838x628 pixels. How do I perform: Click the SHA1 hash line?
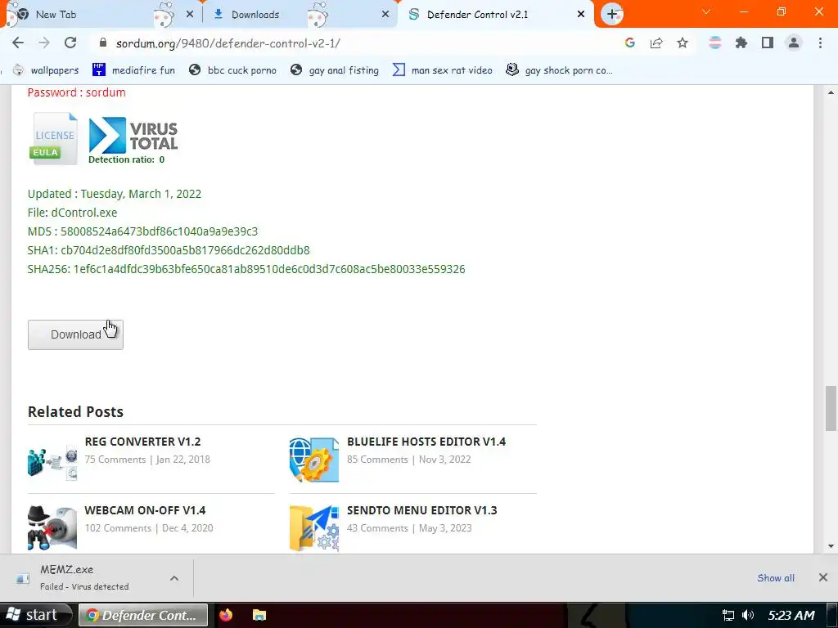pos(169,250)
